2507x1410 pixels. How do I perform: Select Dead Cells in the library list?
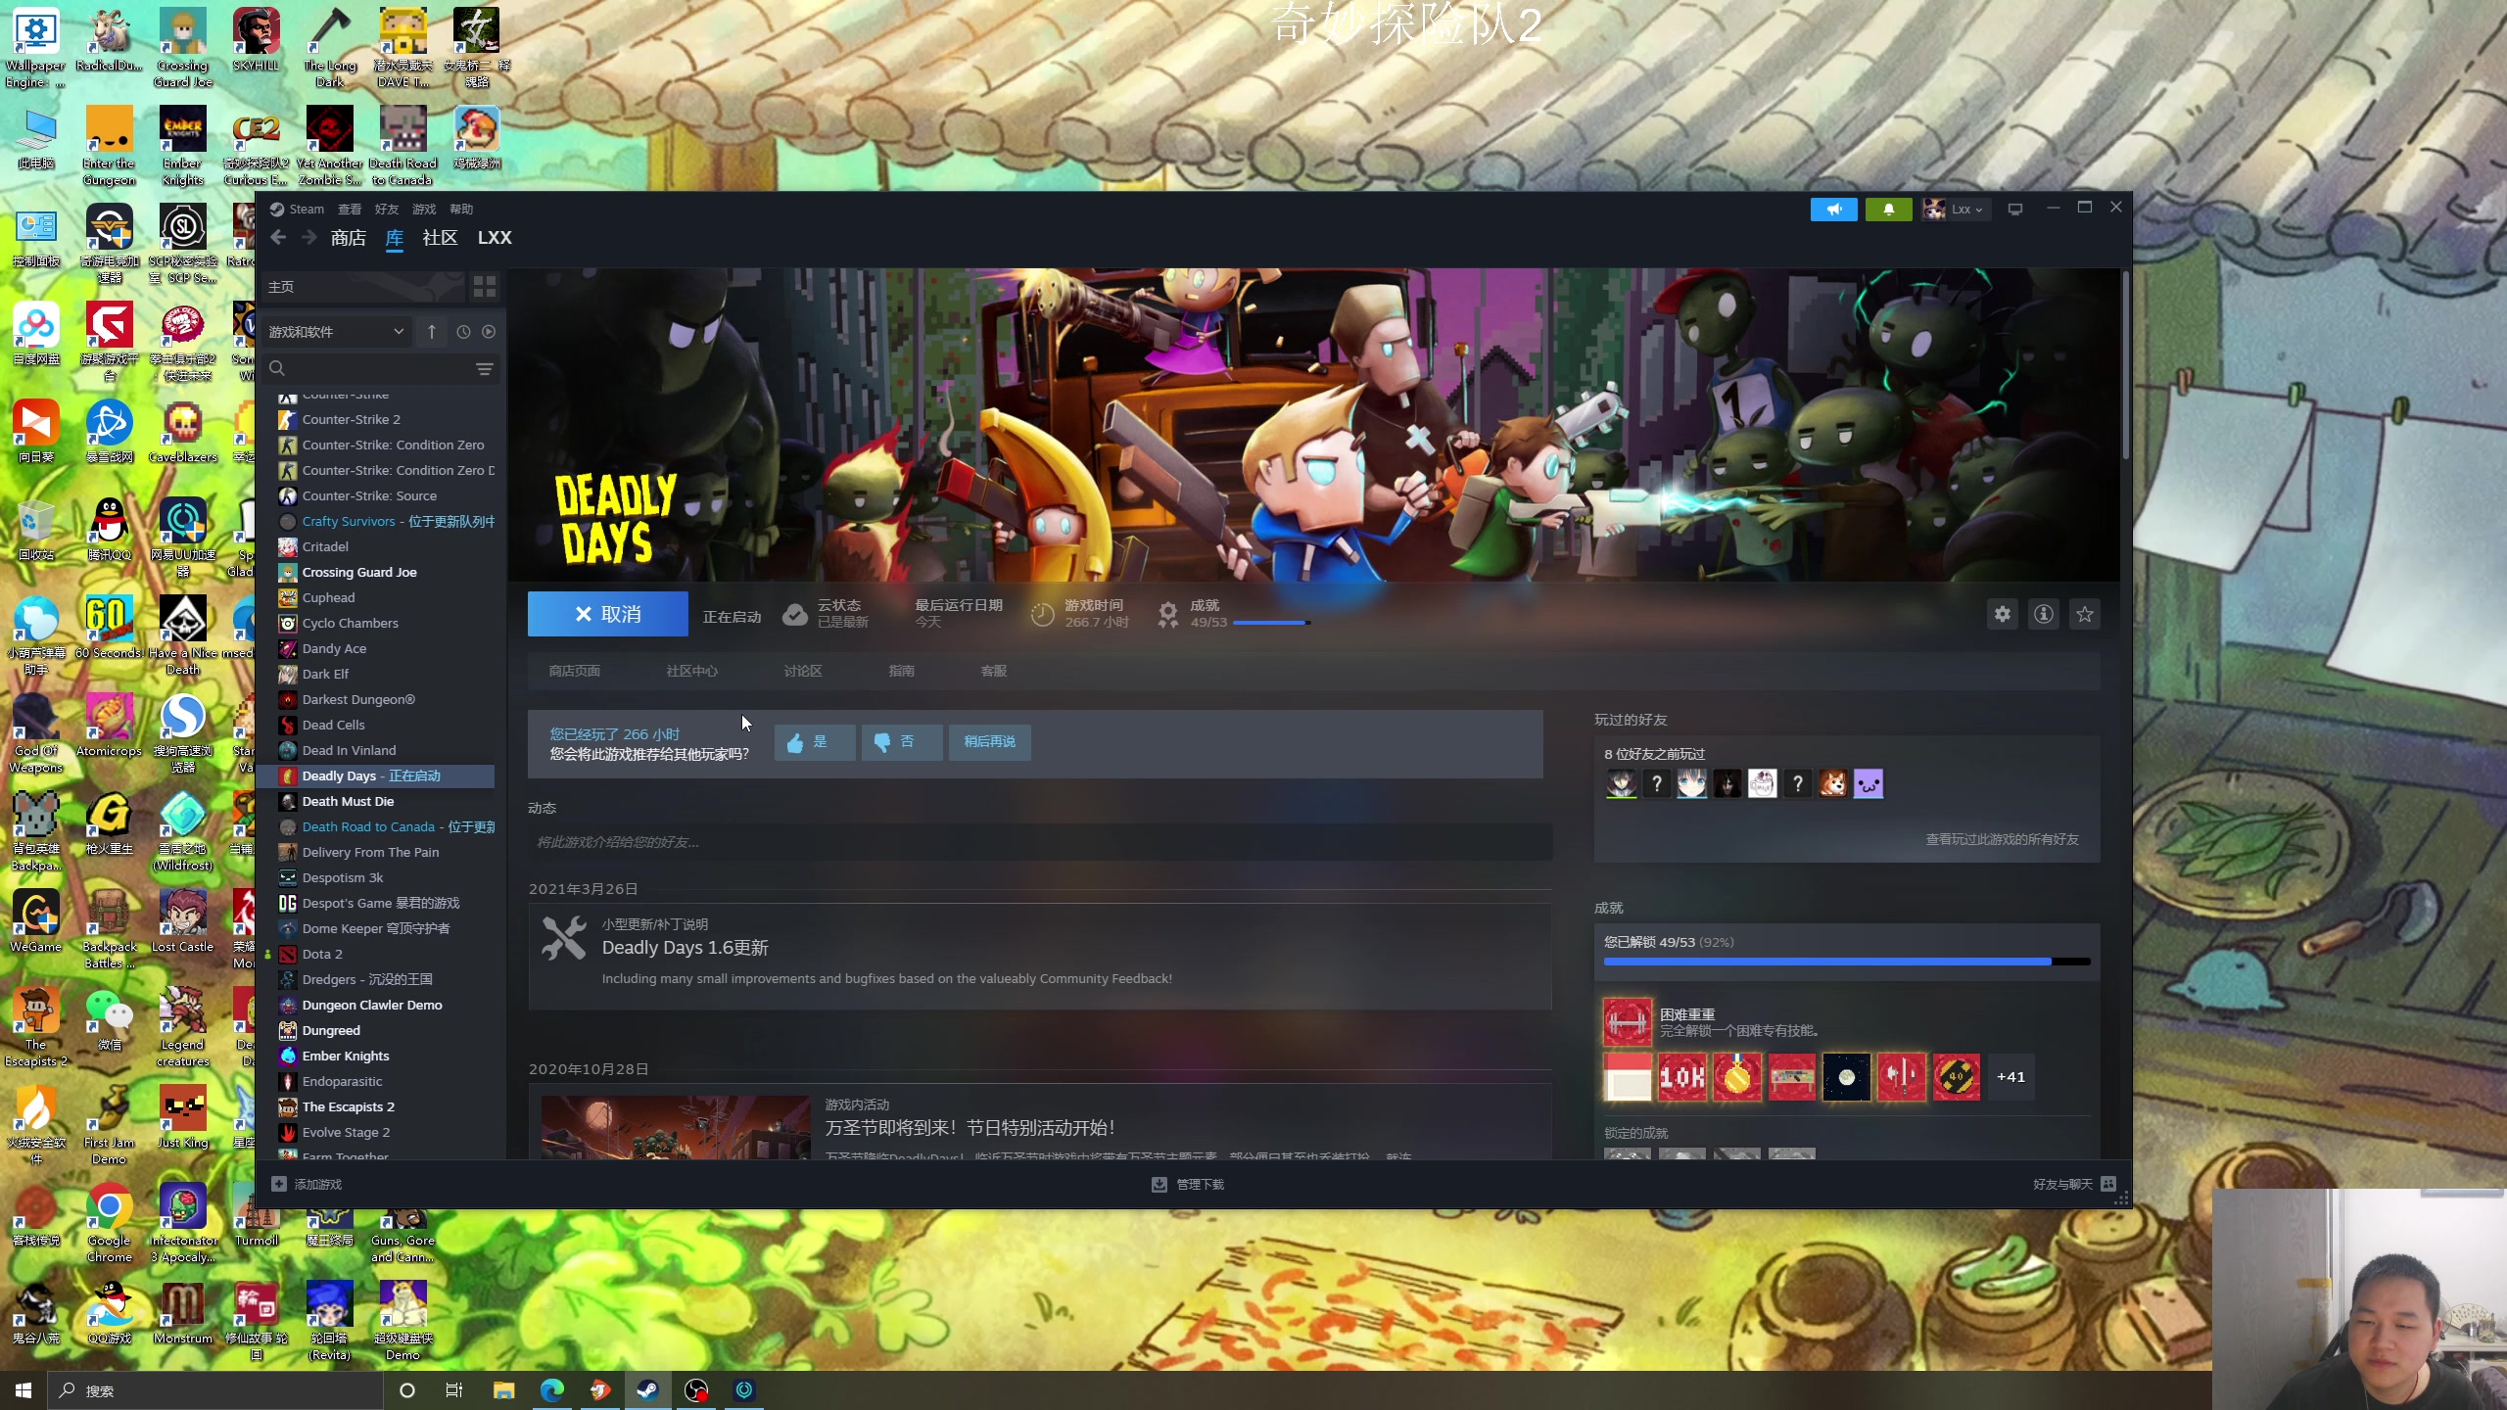pyautogui.click(x=377, y=725)
